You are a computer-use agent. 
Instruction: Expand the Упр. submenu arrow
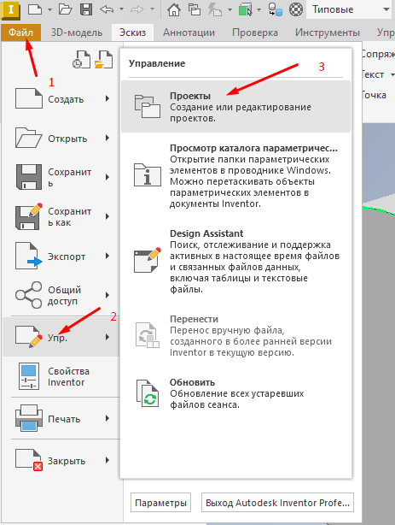click(x=107, y=337)
